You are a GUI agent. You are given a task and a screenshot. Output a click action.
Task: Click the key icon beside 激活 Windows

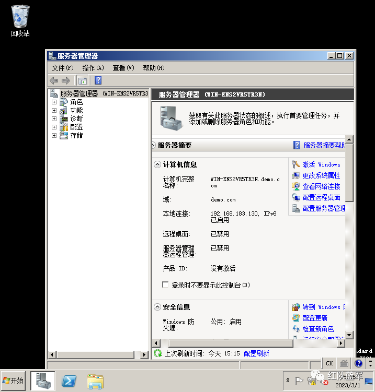296,164
